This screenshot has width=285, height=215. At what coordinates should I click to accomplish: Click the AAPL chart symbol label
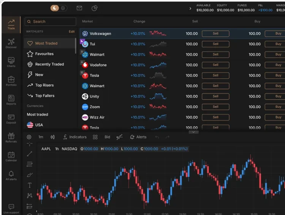coord(46,149)
